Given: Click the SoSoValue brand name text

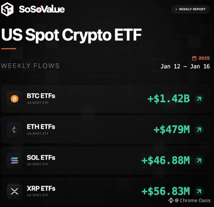Looking at the screenshot, I should (x=42, y=9).
